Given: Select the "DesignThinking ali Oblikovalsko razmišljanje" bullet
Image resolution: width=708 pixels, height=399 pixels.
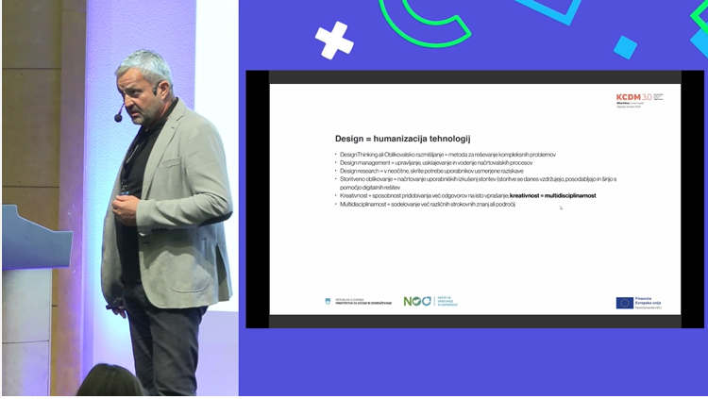Looking at the screenshot, I should pyautogui.click(x=446, y=154).
